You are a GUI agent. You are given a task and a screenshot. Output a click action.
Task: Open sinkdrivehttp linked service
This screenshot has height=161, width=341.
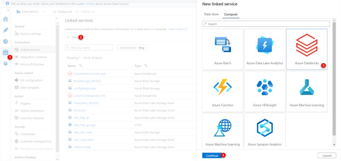tap(82, 147)
